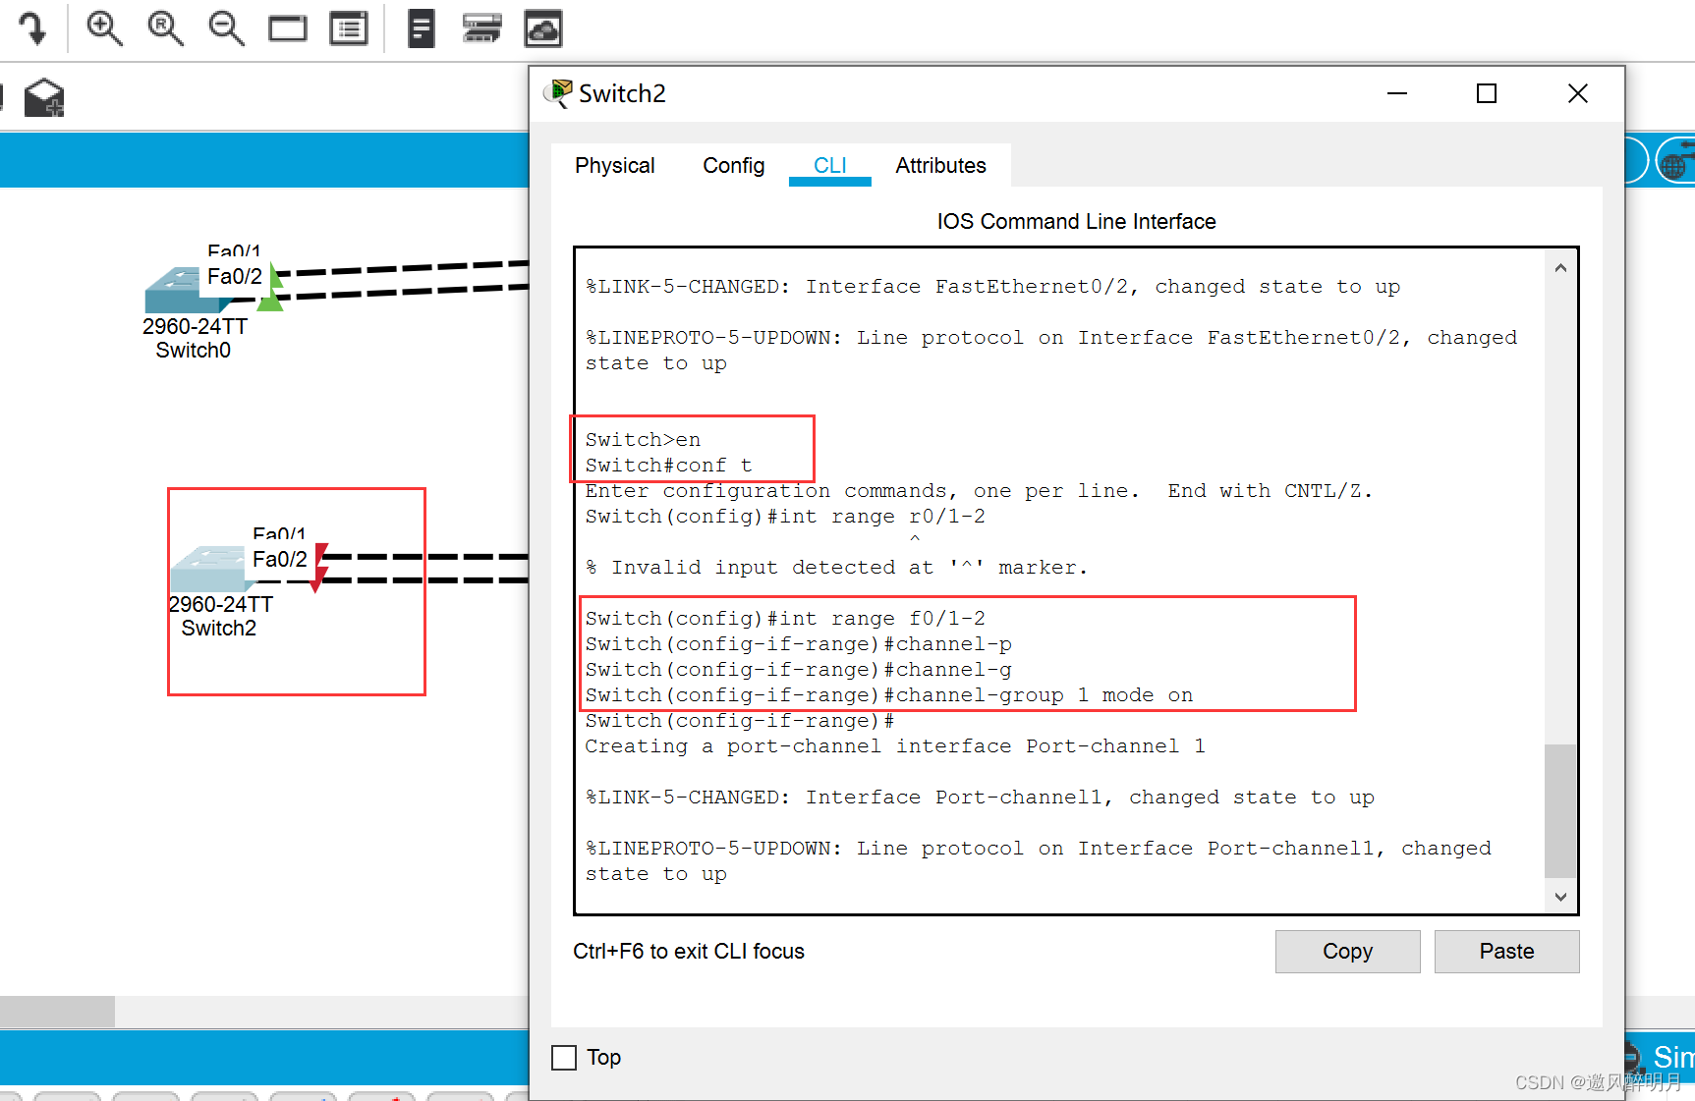Screen dimensions: 1695x1101
Task: Click the 'Fa0/2' port label near Switch0
Action: (235, 277)
